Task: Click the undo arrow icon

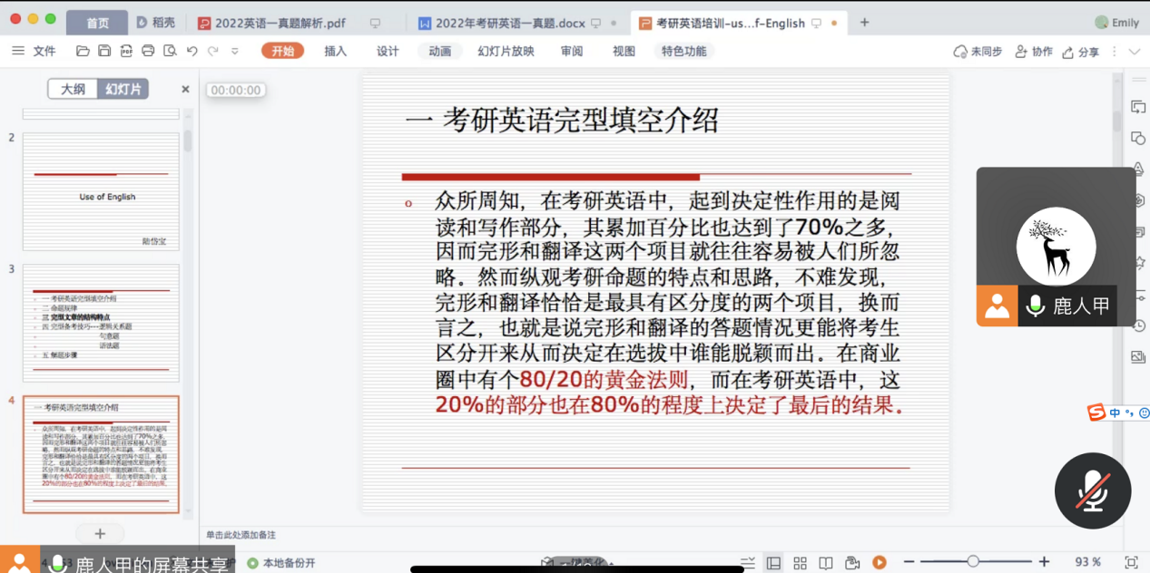Action: (x=192, y=51)
